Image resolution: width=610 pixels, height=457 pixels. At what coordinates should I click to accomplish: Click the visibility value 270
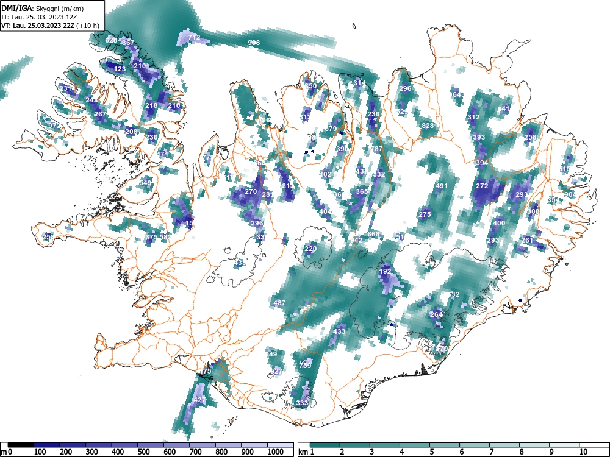point(251,191)
